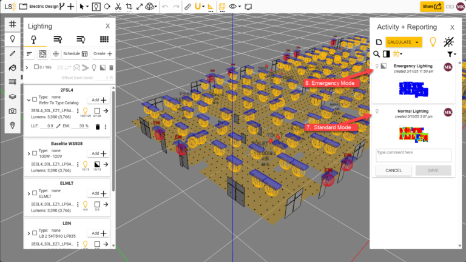This screenshot has height=262, width=466.
Task: Click the contour map icon in Lighting panel
Action: (42, 54)
